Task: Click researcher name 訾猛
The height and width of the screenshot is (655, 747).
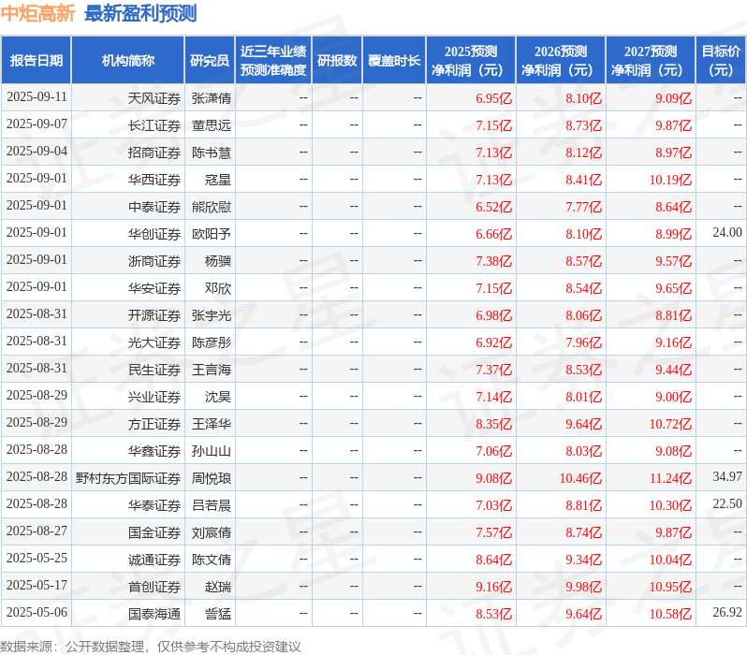Action: [x=218, y=614]
